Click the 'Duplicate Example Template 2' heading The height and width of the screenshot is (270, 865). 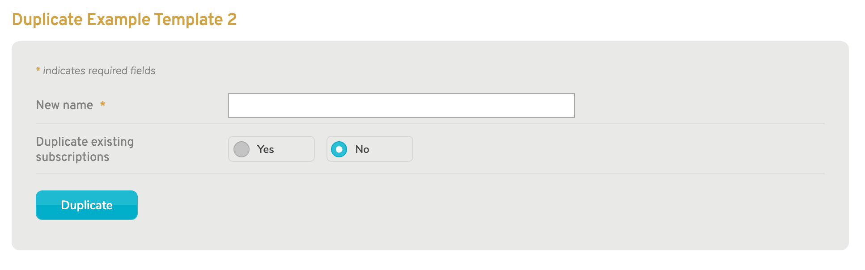(125, 19)
